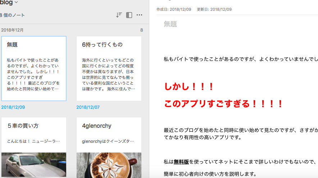The height and width of the screenshot is (178, 318).
Task: Click the こんにちは！ニュージーラ preview text
Action: click(33, 141)
